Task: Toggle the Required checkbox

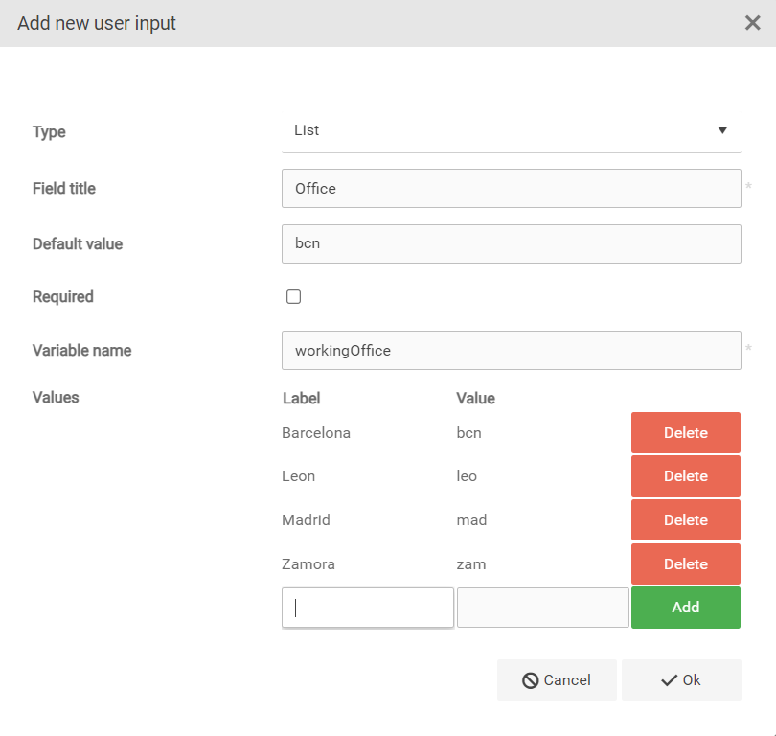Action: tap(294, 297)
